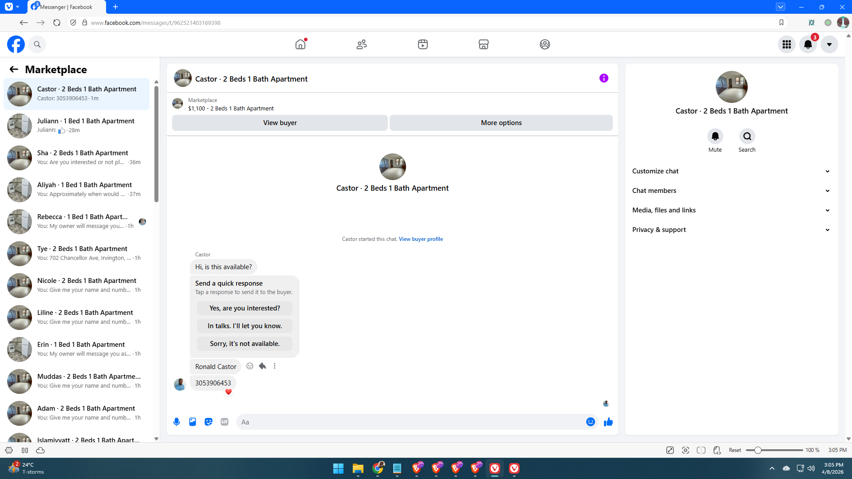852x479 pixels.
Task: Adjust the page zoom slider
Action: click(758, 450)
